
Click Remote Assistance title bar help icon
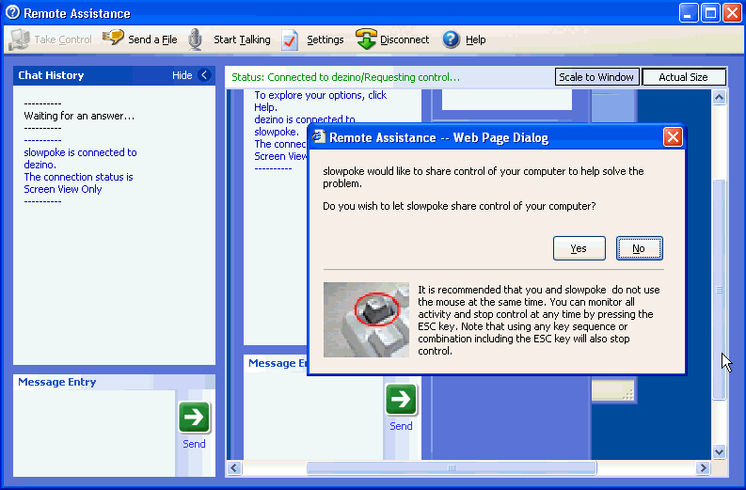click(x=12, y=12)
